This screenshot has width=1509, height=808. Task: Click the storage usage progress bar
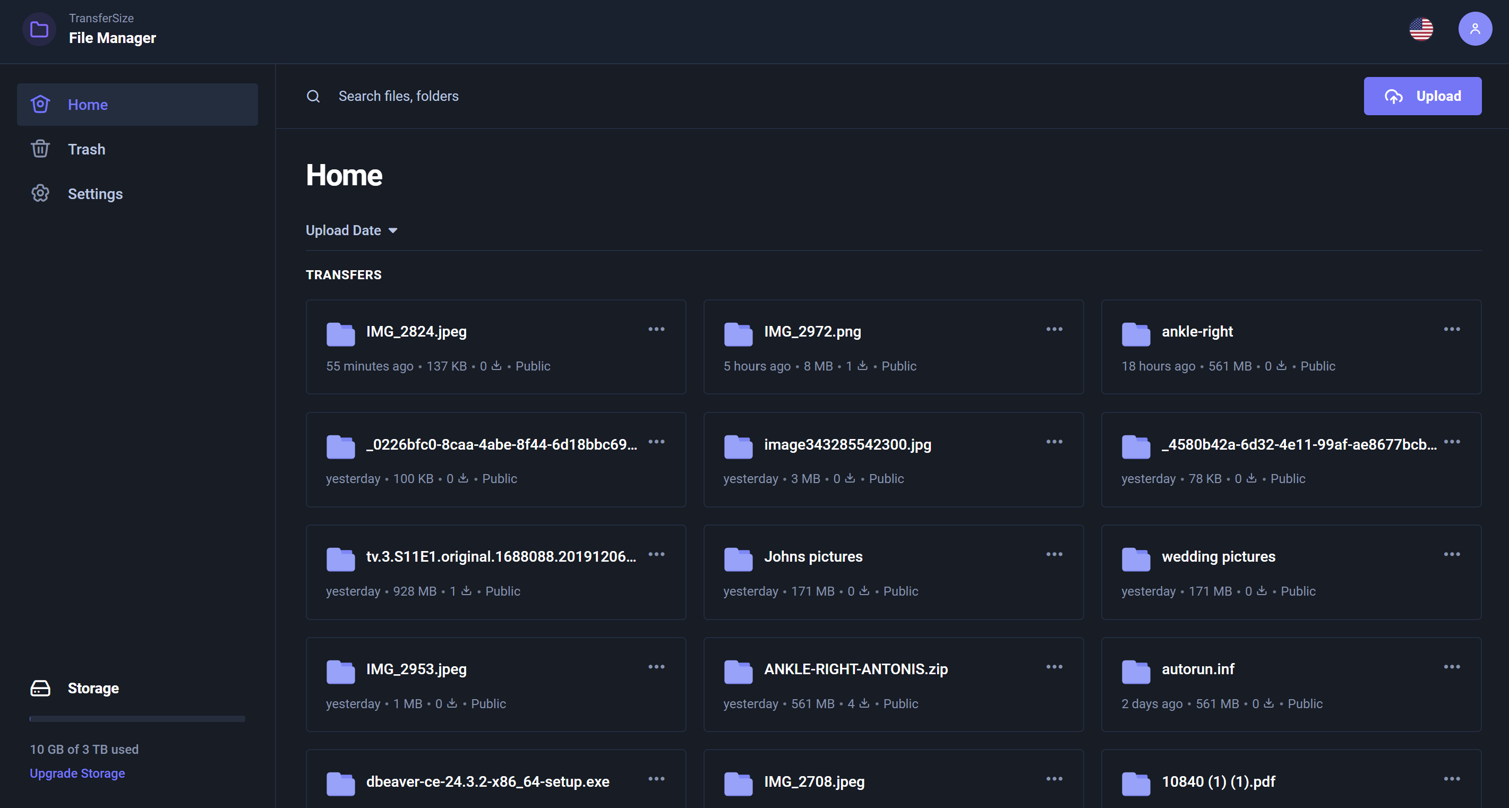tap(137, 718)
